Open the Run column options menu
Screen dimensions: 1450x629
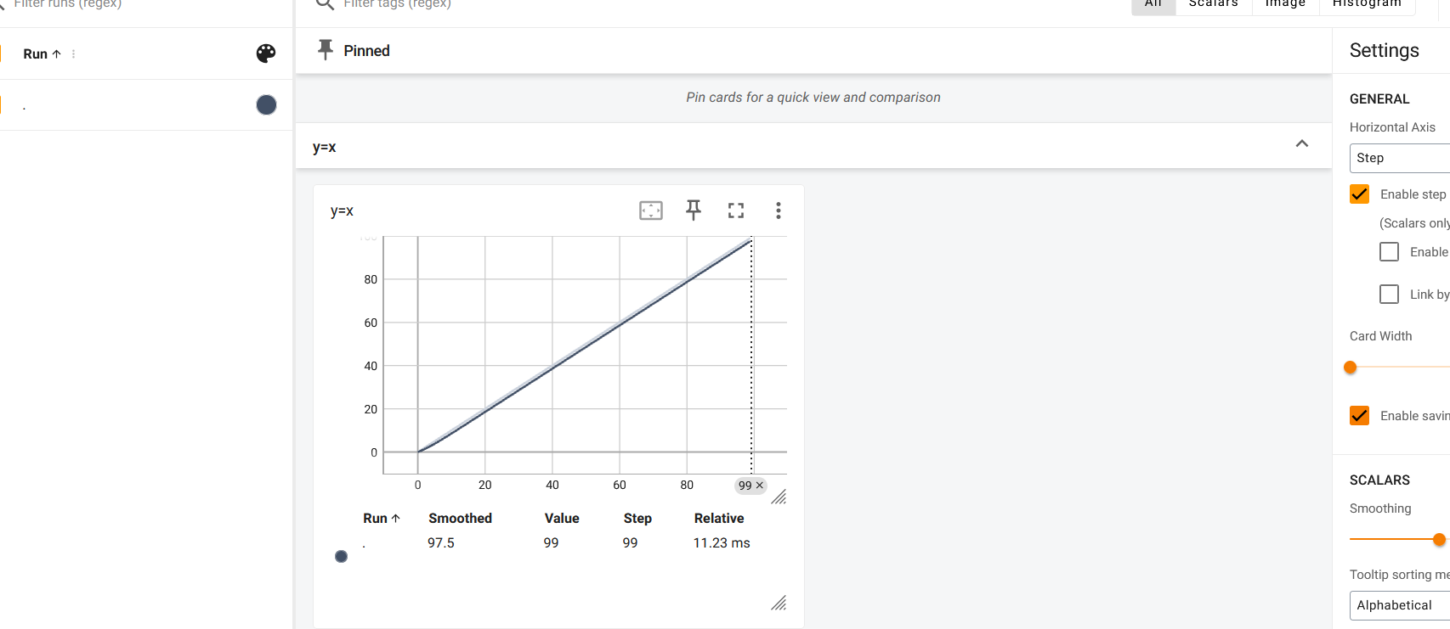coord(74,53)
